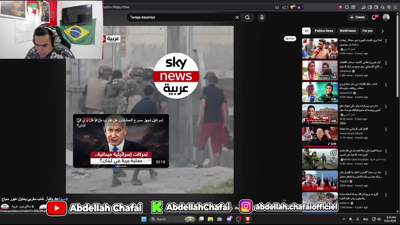Viewport: 400px width, 225px height.
Task: Open options for the Tanja24 video
Action: click(386, 173)
